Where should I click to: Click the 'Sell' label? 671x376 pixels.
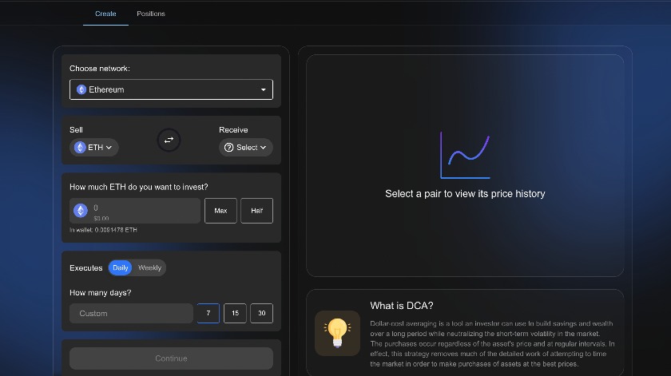[76, 129]
